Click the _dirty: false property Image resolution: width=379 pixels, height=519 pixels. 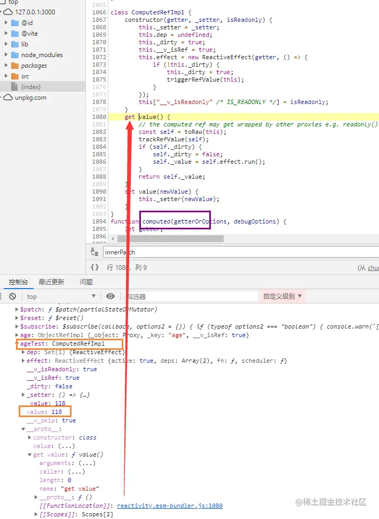coord(49,386)
